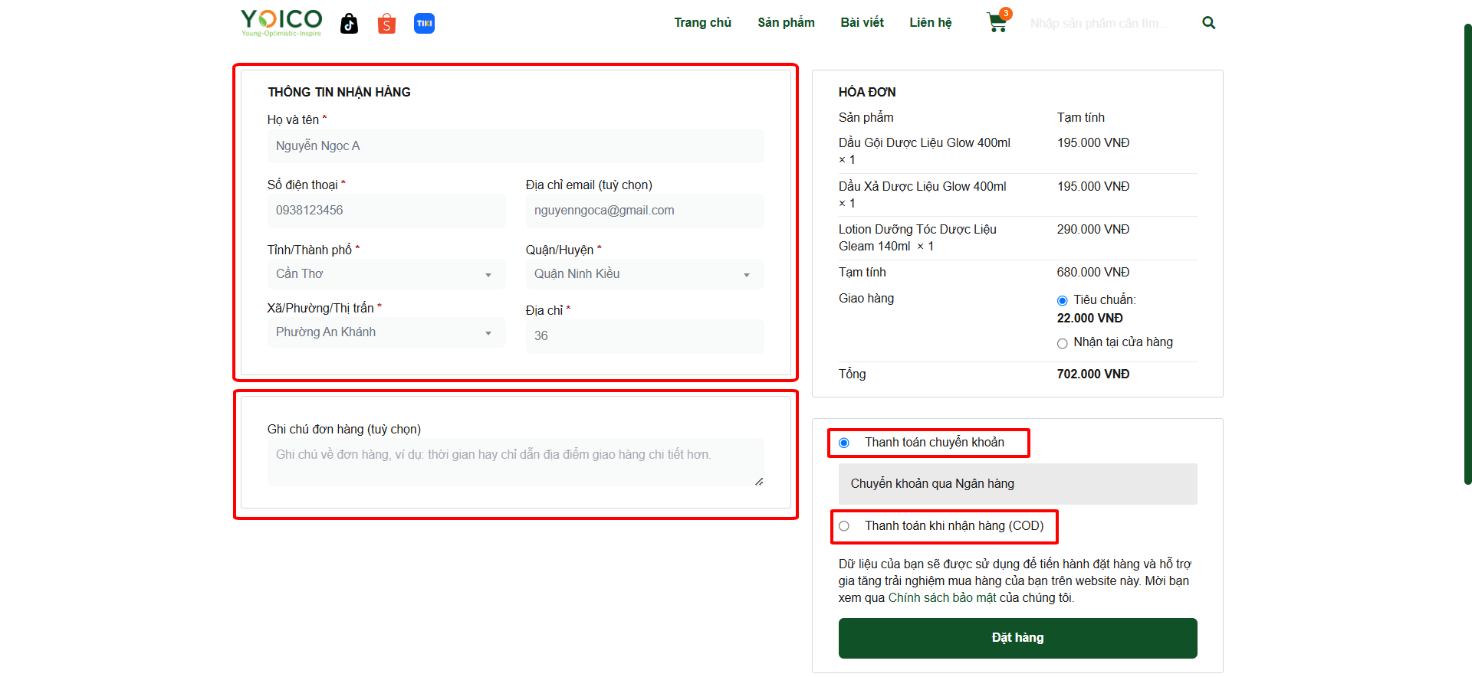
Task: Select Thanh toán chuyển khoản payment
Action: [844, 443]
